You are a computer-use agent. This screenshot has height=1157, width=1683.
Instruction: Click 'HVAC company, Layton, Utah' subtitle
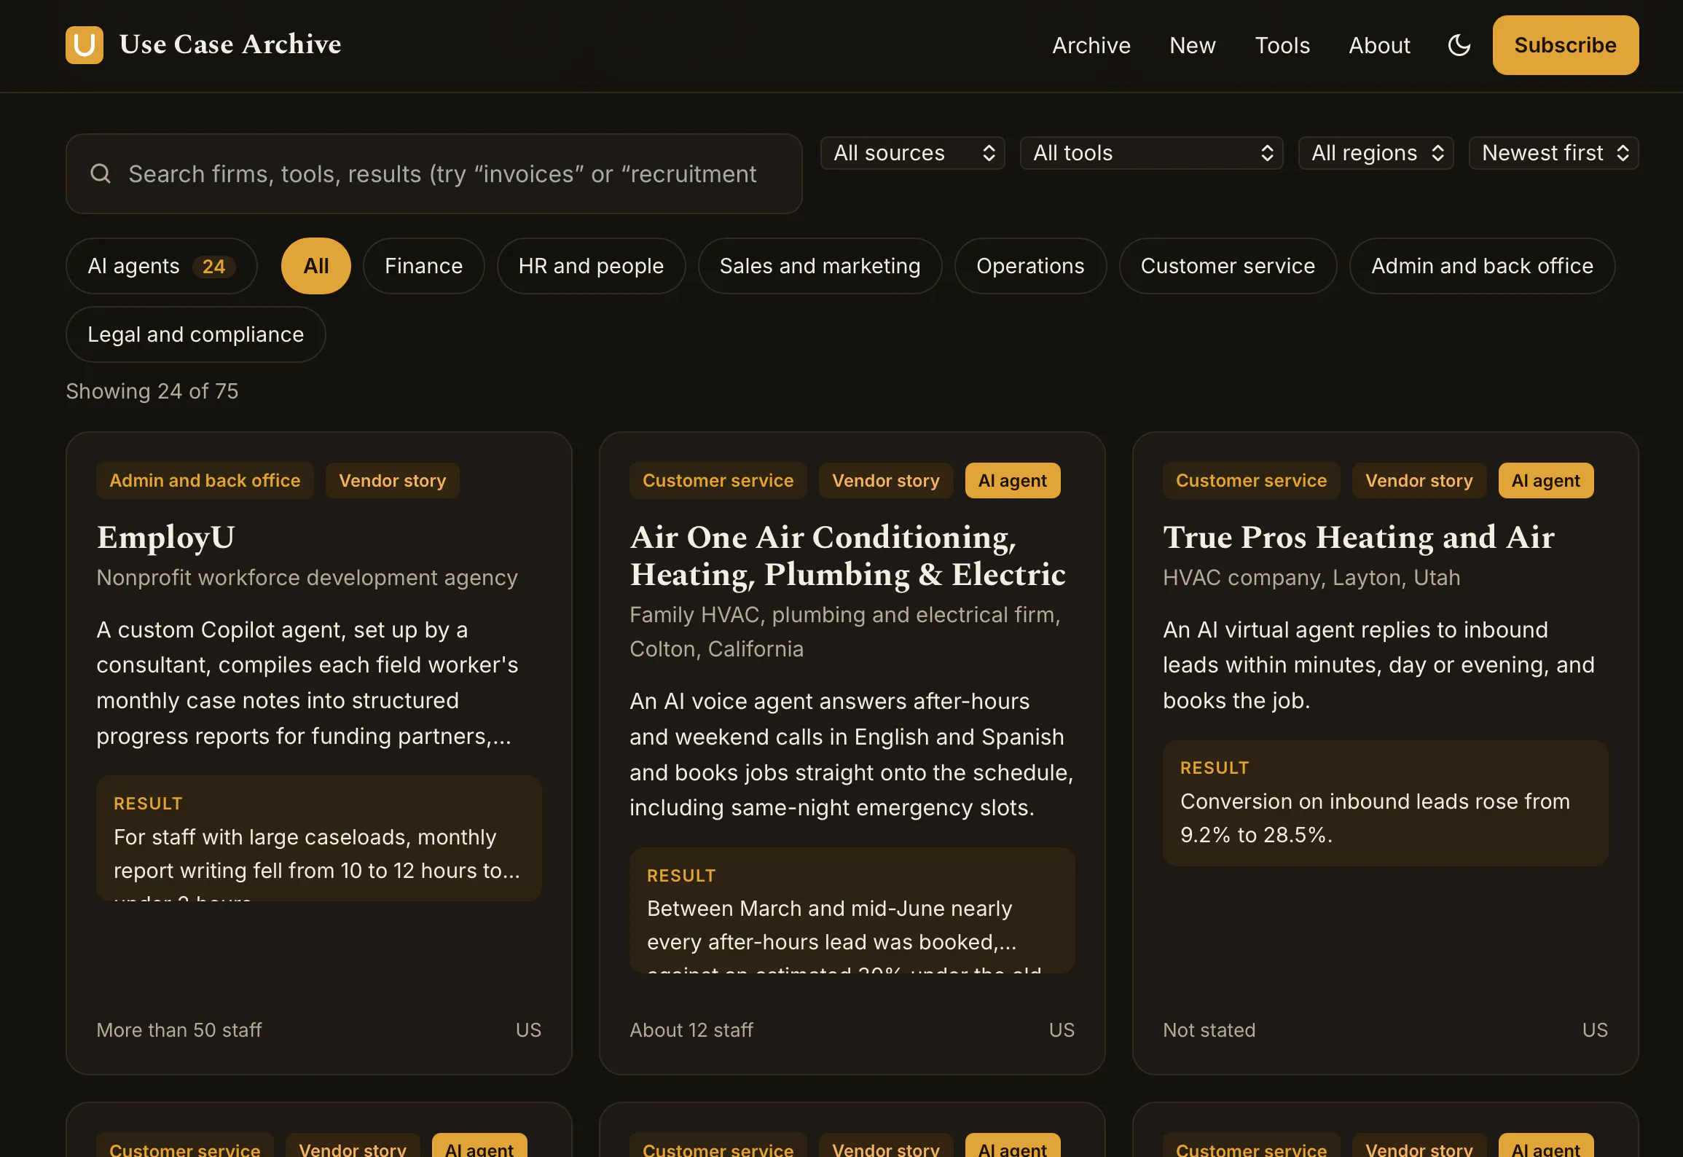point(1311,577)
